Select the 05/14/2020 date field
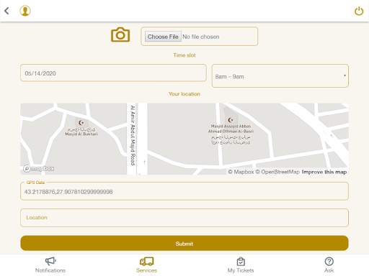 click(113, 73)
